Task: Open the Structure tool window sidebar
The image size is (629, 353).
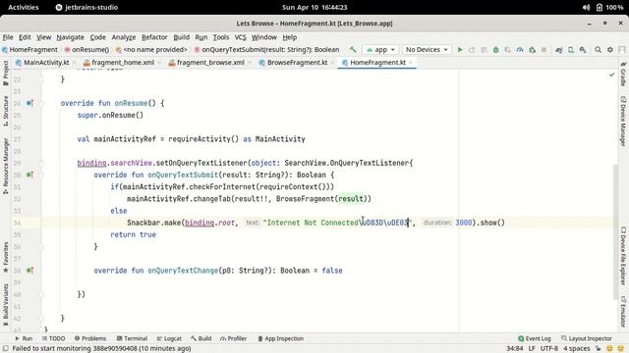Action: pos(6,111)
